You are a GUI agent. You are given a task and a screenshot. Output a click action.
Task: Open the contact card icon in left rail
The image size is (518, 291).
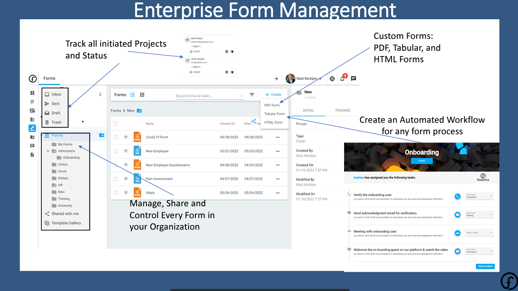(x=32, y=111)
